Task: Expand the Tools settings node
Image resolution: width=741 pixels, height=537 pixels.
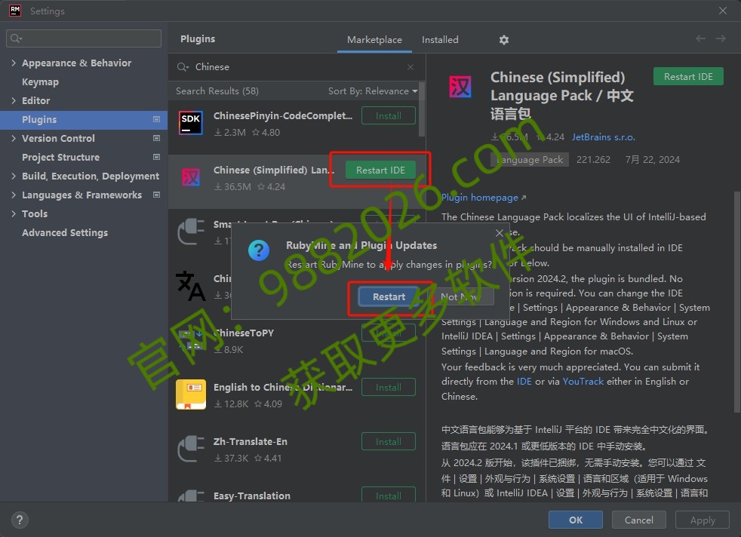Action: click(x=14, y=213)
